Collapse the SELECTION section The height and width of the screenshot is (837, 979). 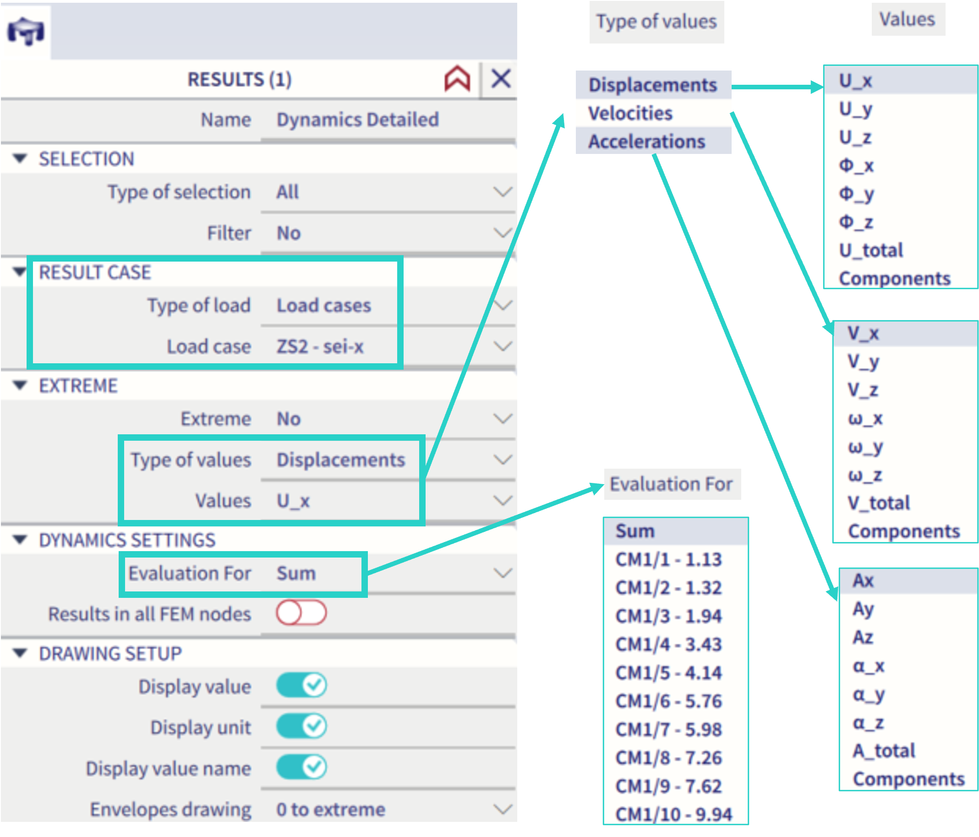(x=20, y=159)
